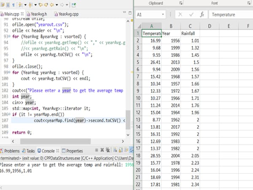Click Excel formula bar showing Temperature

click(231, 15)
